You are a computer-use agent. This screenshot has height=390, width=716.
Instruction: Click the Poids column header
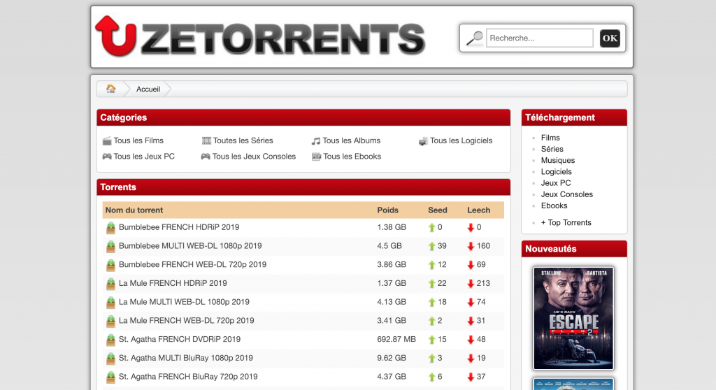click(387, 210)
